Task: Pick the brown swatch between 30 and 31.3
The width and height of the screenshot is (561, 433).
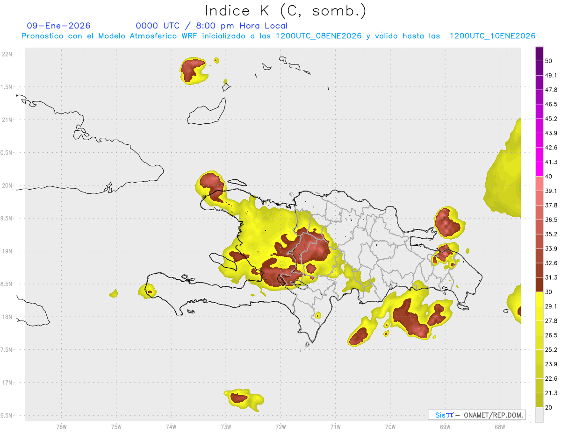Action: click(539, 285)
